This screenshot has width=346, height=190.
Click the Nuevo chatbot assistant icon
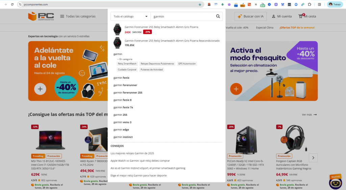point(335,183)
